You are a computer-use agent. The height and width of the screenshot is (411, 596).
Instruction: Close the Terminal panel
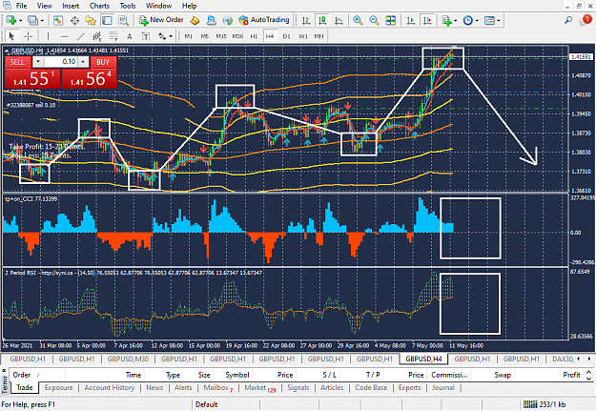[4, 370]
